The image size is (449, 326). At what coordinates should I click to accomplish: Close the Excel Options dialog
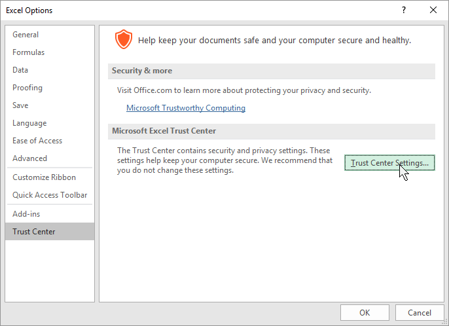[x=433, y=10]
